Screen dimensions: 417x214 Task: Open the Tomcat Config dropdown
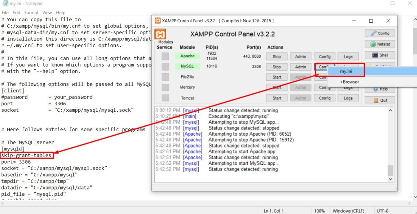(x=325, y=98)
